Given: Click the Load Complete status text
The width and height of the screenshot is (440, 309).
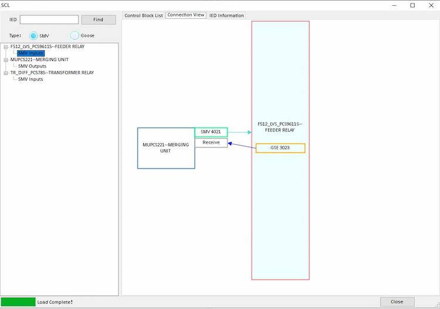Looking at the screenshot, I should [x=55, y=302].
